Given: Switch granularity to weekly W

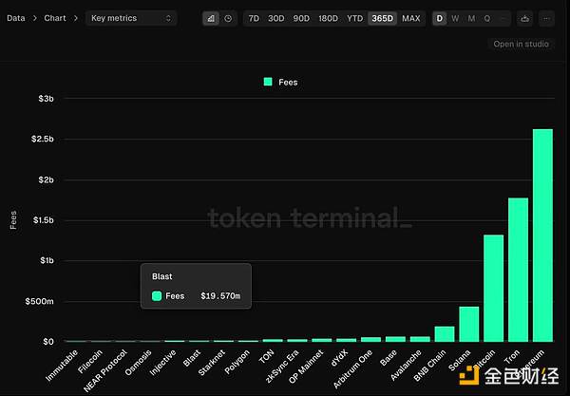Looking at the screenshot, I should pyautogui.click(x=455, y=18).
